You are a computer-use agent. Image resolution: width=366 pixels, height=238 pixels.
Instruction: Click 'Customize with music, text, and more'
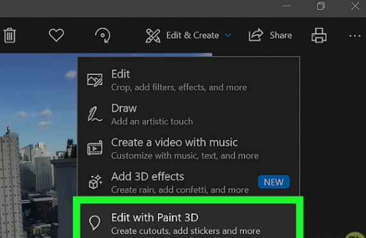point(185,156)
